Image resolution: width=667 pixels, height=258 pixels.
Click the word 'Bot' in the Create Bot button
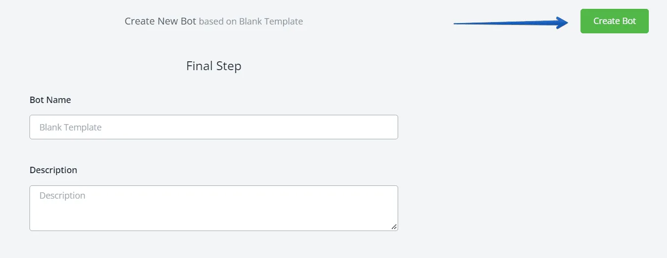click(x=629, y=21)
